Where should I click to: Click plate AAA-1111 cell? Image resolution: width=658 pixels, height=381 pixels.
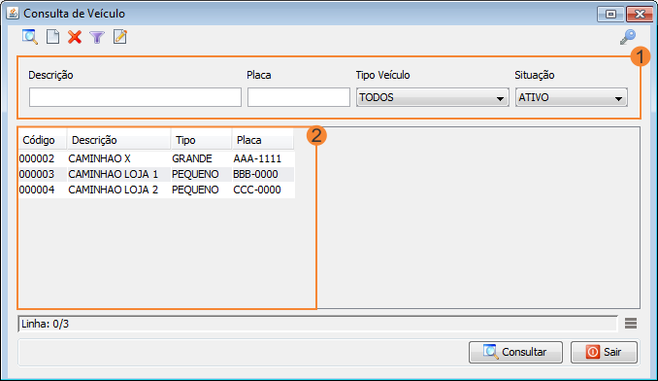(x=263, y=158)
